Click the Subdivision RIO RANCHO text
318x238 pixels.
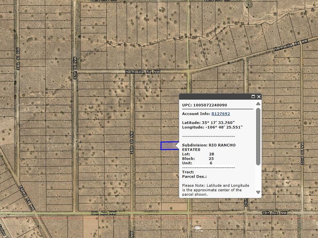pyautogui.click(x=209, y=147)
